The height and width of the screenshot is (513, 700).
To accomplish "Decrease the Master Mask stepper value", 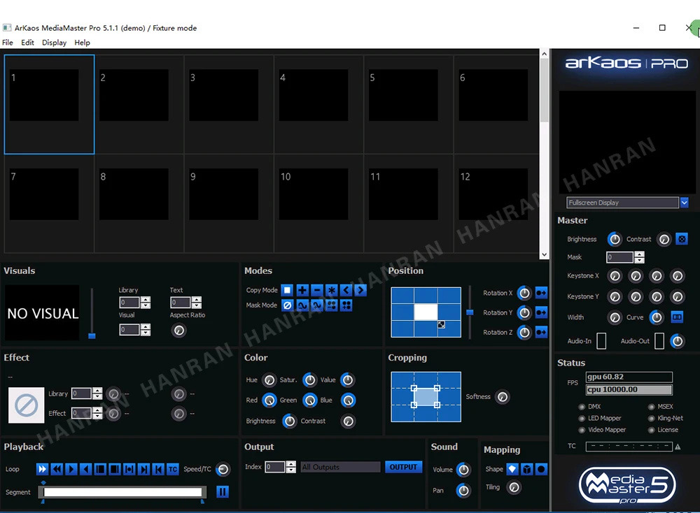I will pyautogui.click(x=639, y=260).
